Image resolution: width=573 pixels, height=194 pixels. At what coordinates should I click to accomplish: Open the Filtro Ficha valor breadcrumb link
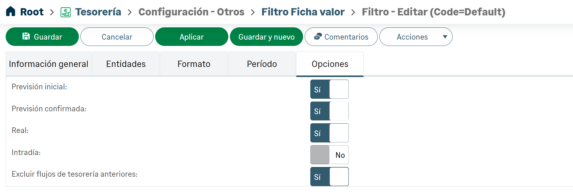(x=303, y=12)
